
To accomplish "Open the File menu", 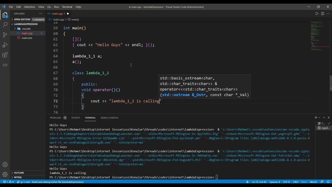I will point(11,7).
